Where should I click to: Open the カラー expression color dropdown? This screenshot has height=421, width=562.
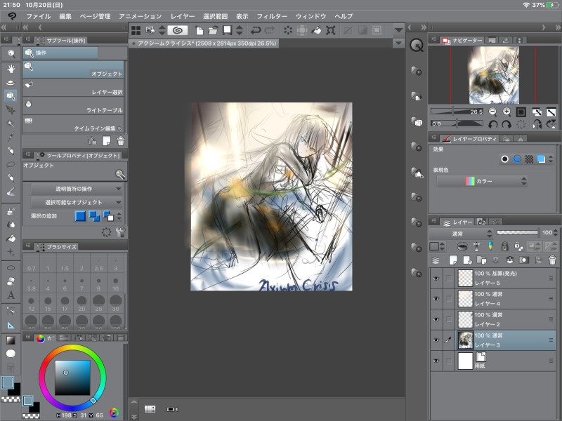coord(481,181)
